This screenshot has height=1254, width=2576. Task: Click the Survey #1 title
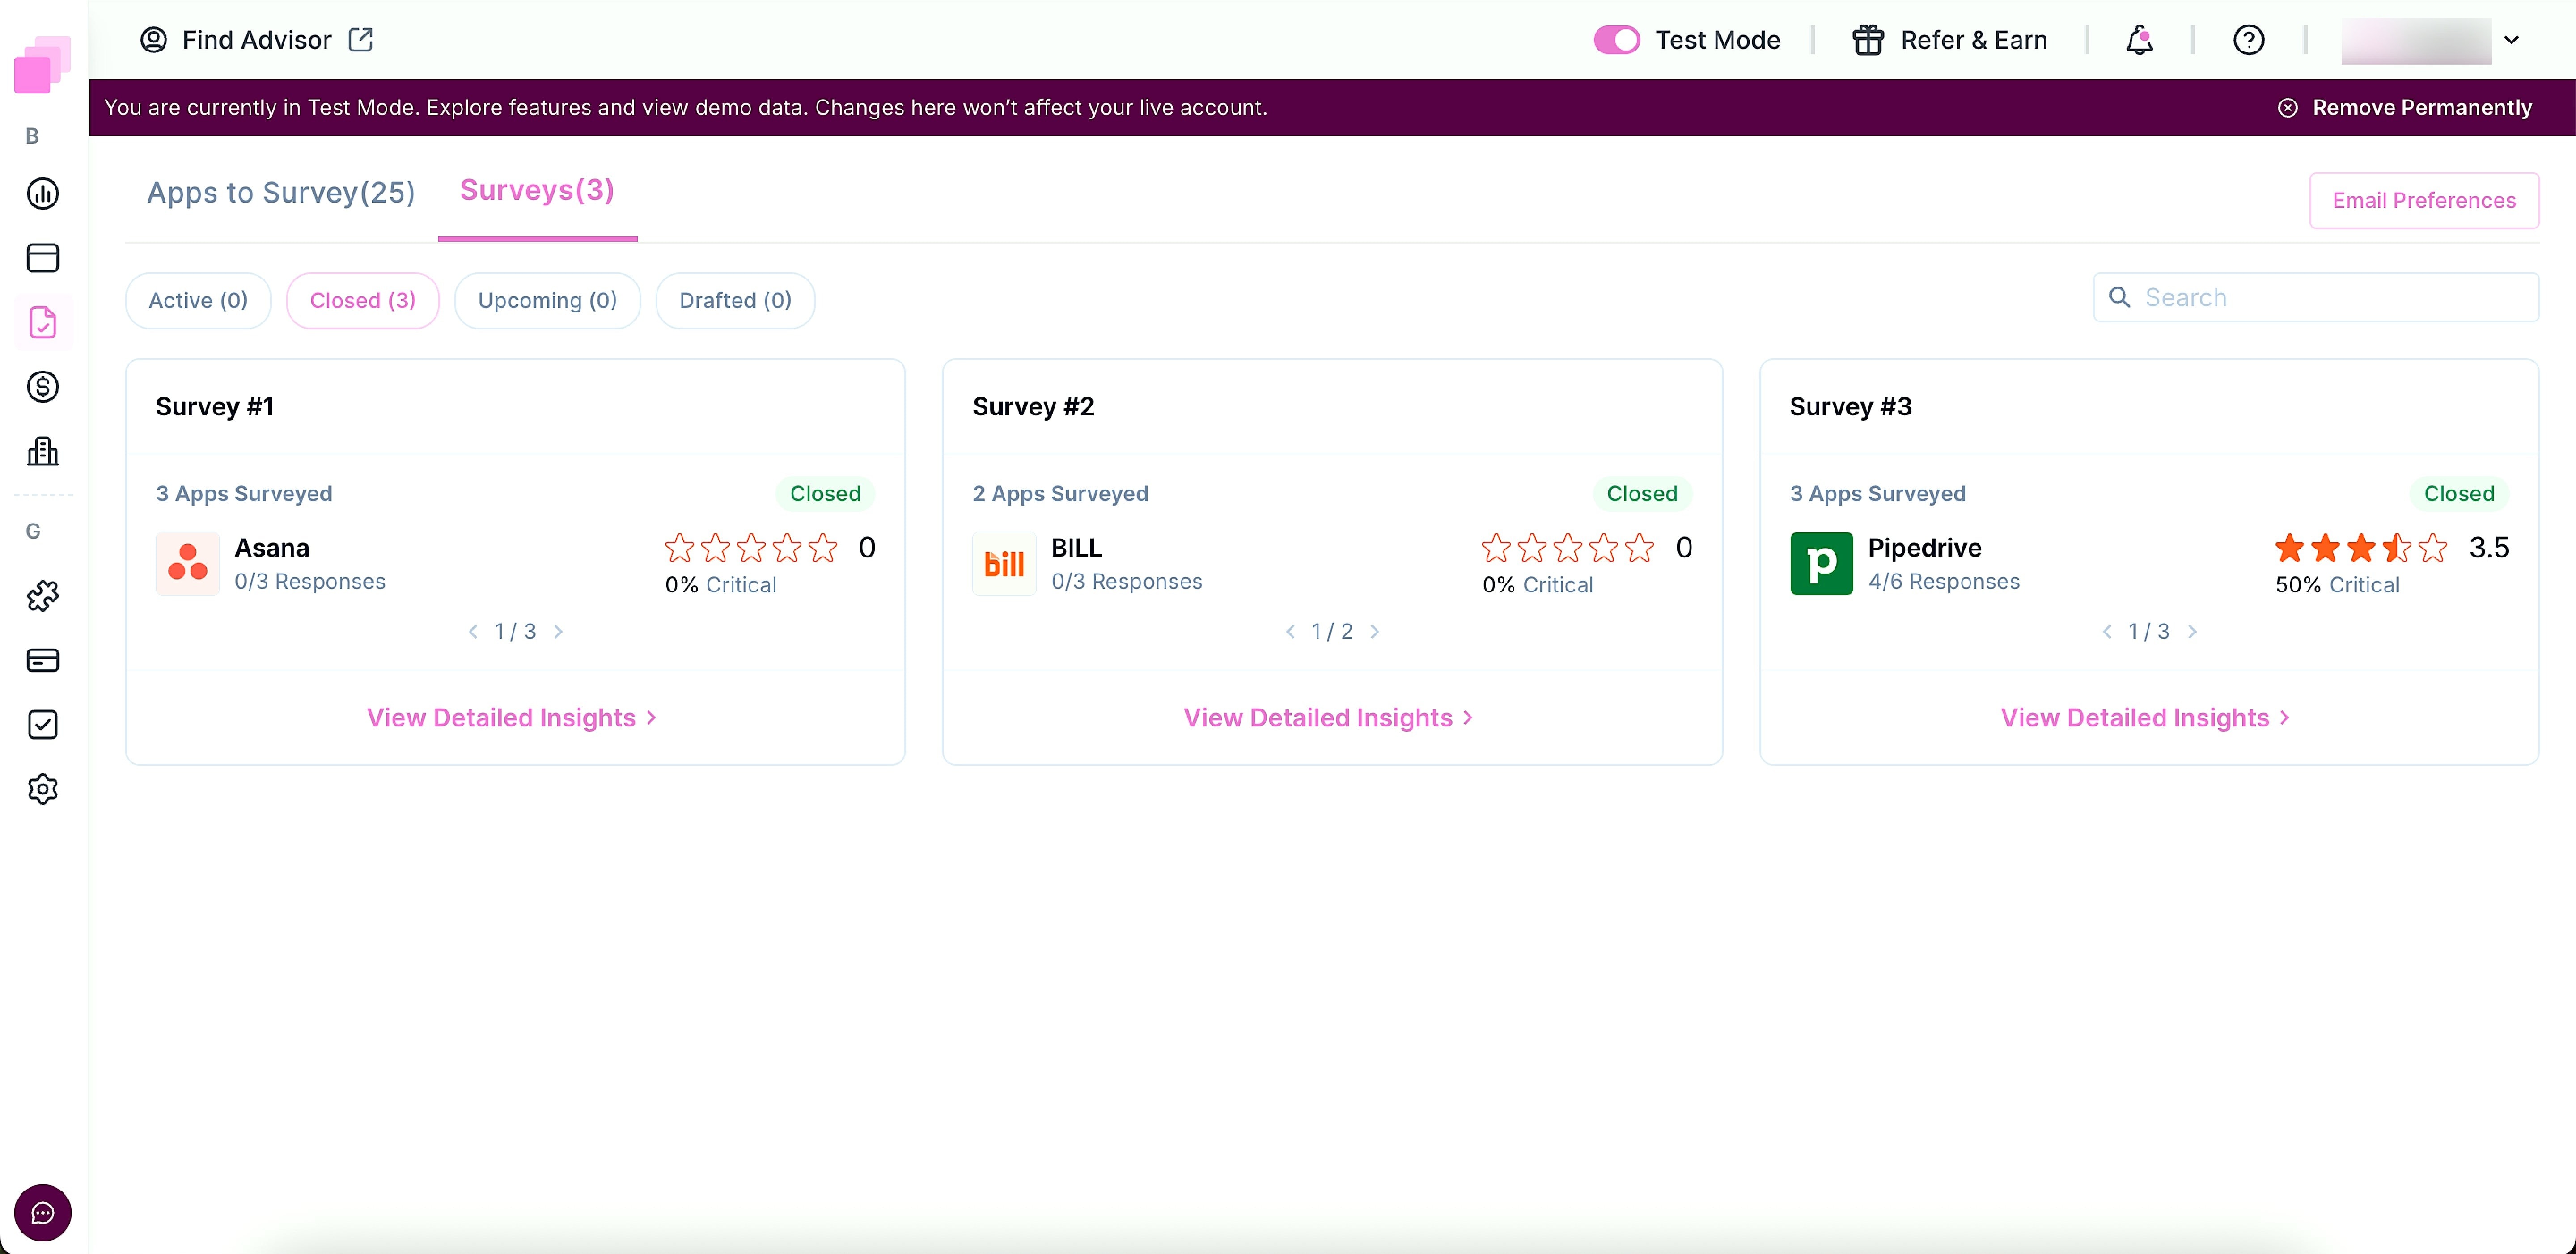point(214,406)
